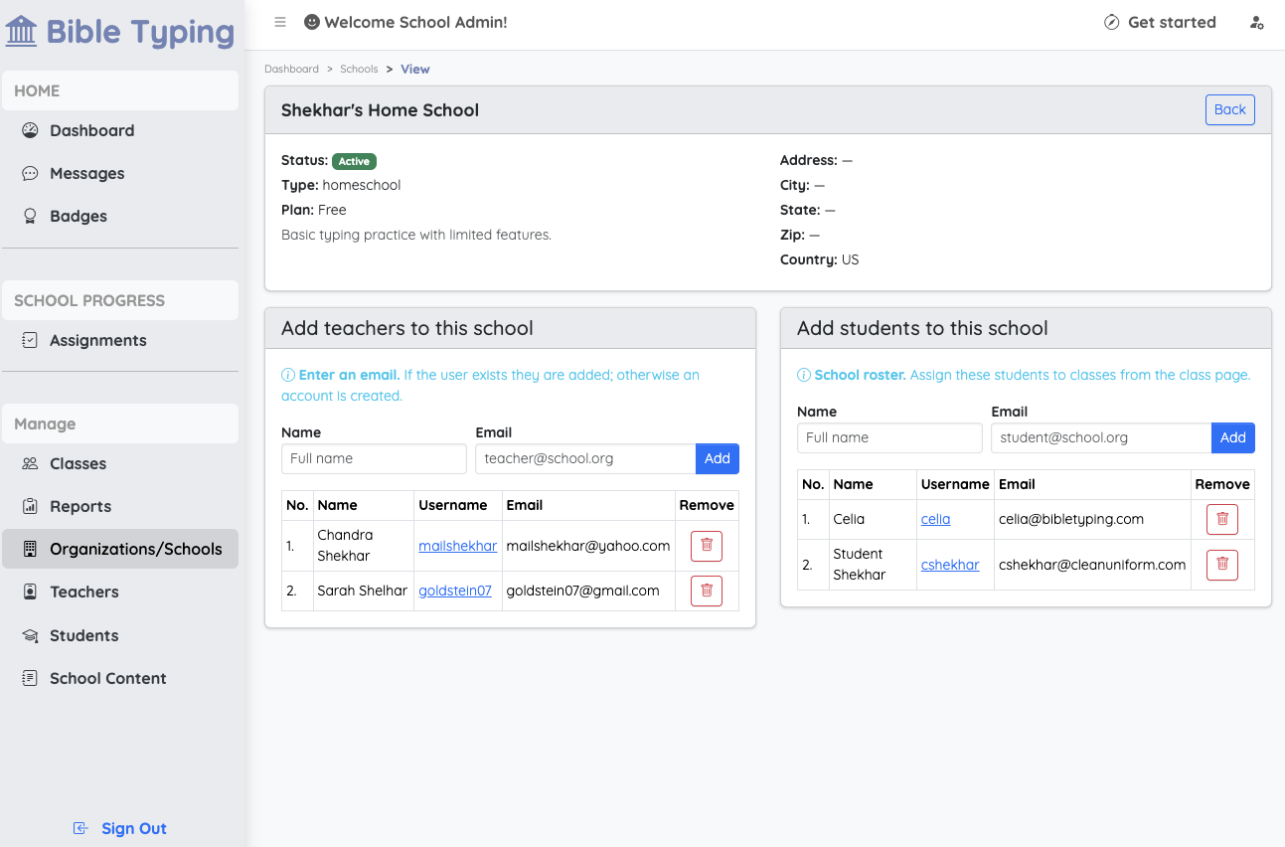Click Sign Out at the bottom of sidebar
This screenshot has height=847, width=1285.
120,828
